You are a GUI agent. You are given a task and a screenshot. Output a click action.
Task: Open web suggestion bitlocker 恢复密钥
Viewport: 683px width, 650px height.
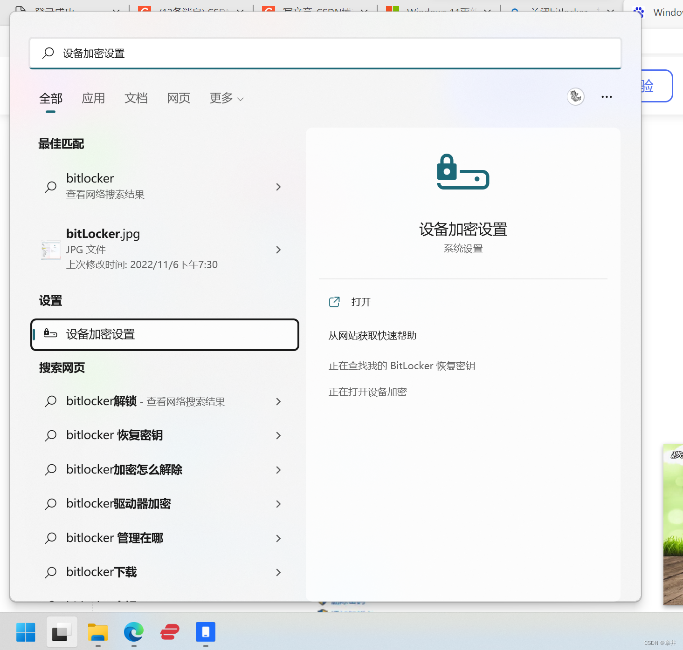pyautogui.click(x=165, y=435)
